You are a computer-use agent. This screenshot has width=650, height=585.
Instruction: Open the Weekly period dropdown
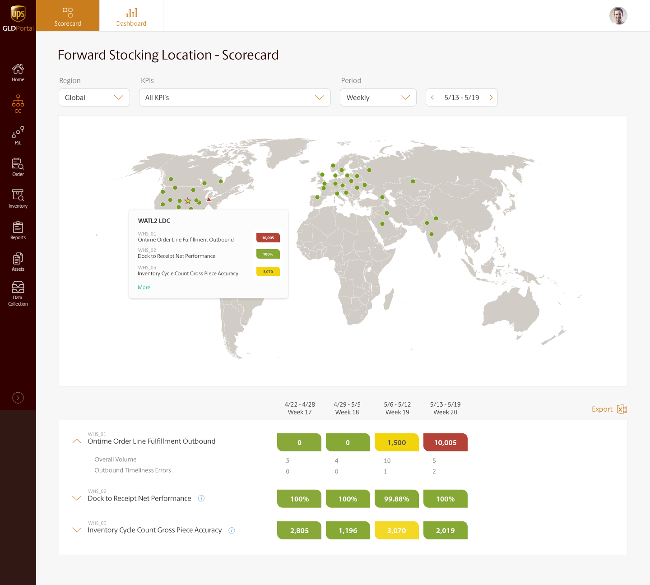pyautogui.click(x=378, y=97)
